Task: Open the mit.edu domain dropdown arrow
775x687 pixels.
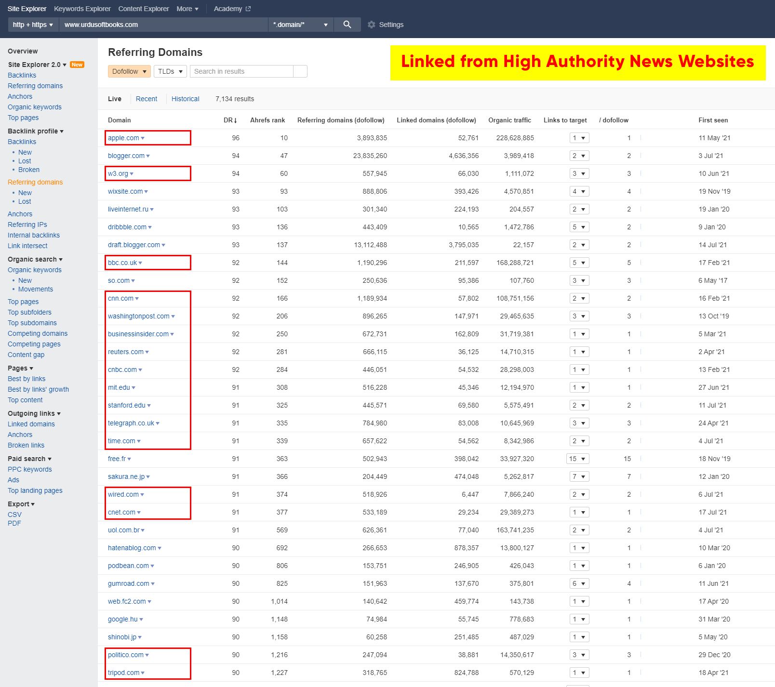Action: [134, 388]
